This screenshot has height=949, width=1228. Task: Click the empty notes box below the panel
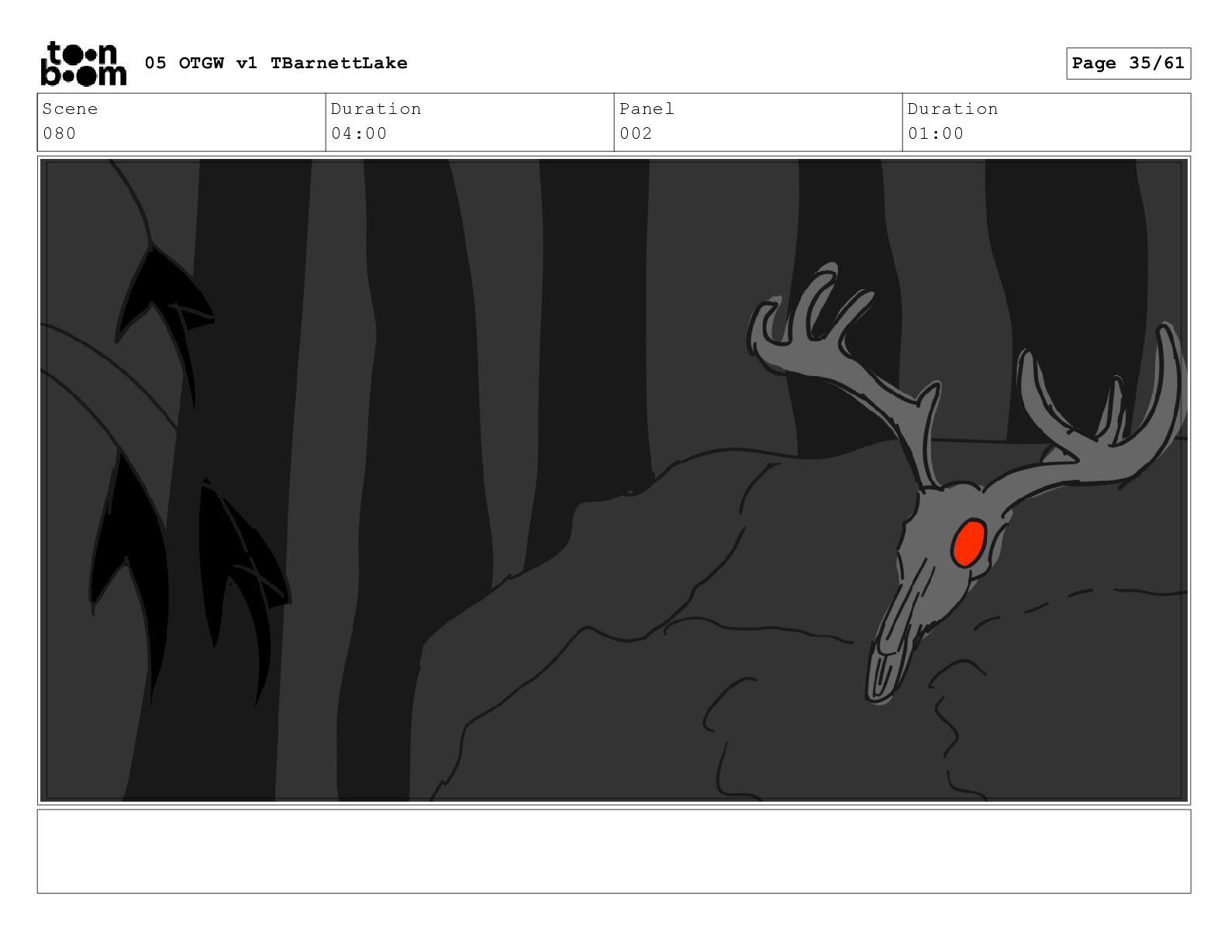tap(614, 851)
